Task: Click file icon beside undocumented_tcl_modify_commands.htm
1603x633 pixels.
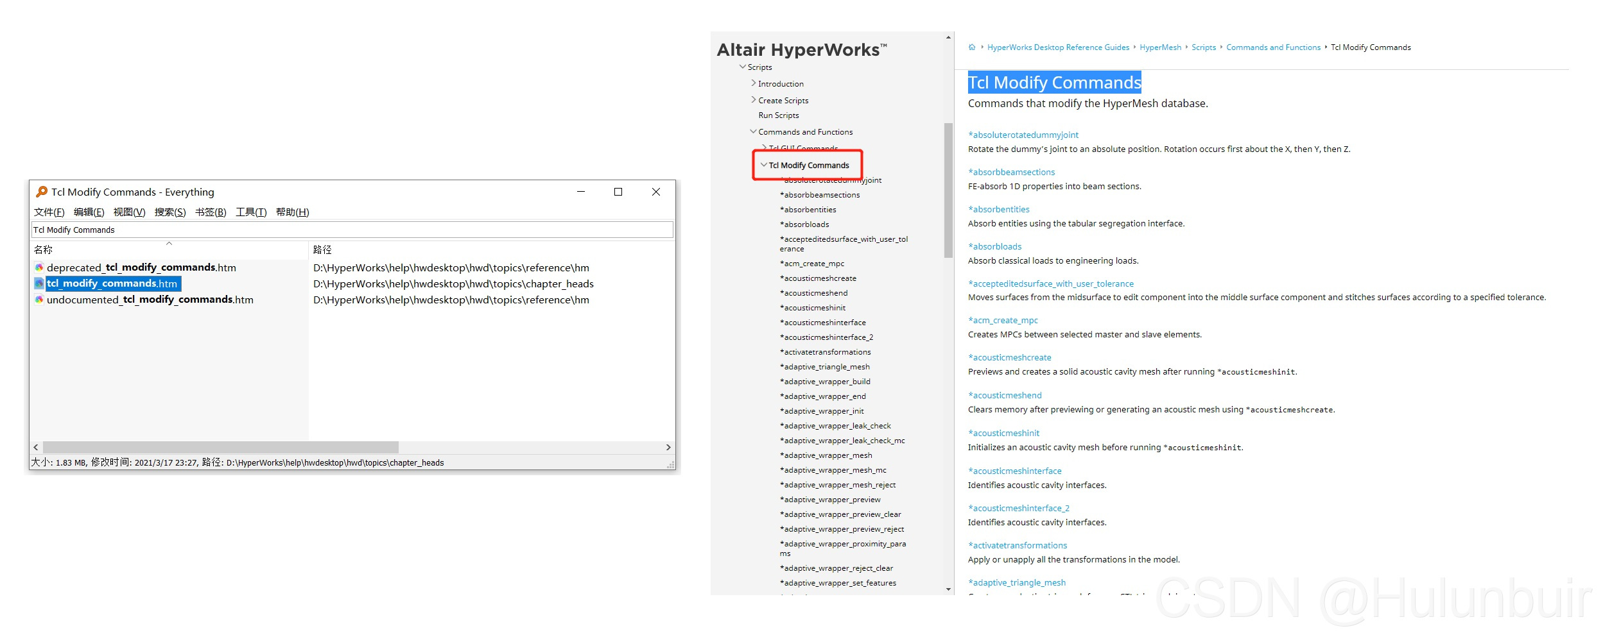Action: [x=39, y=300]
